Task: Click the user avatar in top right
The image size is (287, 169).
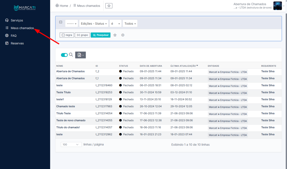Action: click(x=277, y=6)
